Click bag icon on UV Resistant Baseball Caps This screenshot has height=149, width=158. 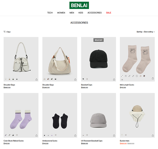pyautogui.click(x=114, y=135)
